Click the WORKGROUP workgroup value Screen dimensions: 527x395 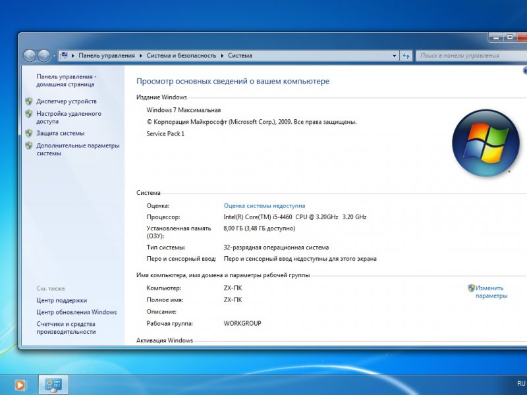[242, 323]
